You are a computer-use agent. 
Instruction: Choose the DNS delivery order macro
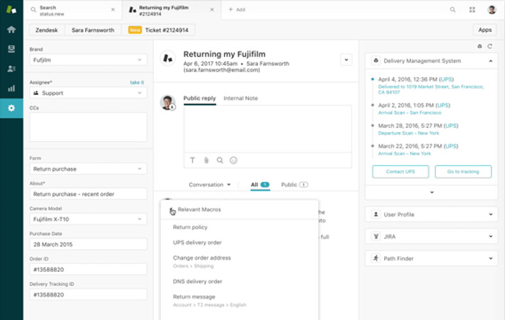[198, 282]
